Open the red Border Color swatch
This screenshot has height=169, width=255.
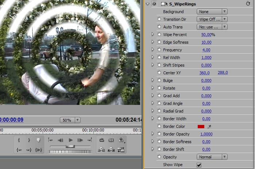tap(201, 126)
